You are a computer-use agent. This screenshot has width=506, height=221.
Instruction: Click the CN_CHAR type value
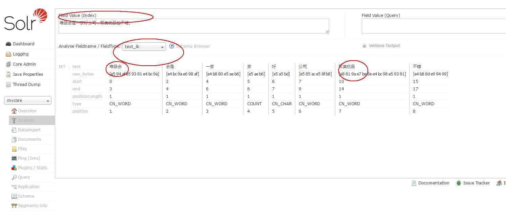coord(282,104)
